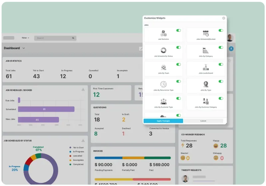This screenshot has height=186, width=266.
Task: Click the Jobs By Type icon
Action: click(205, 84)
